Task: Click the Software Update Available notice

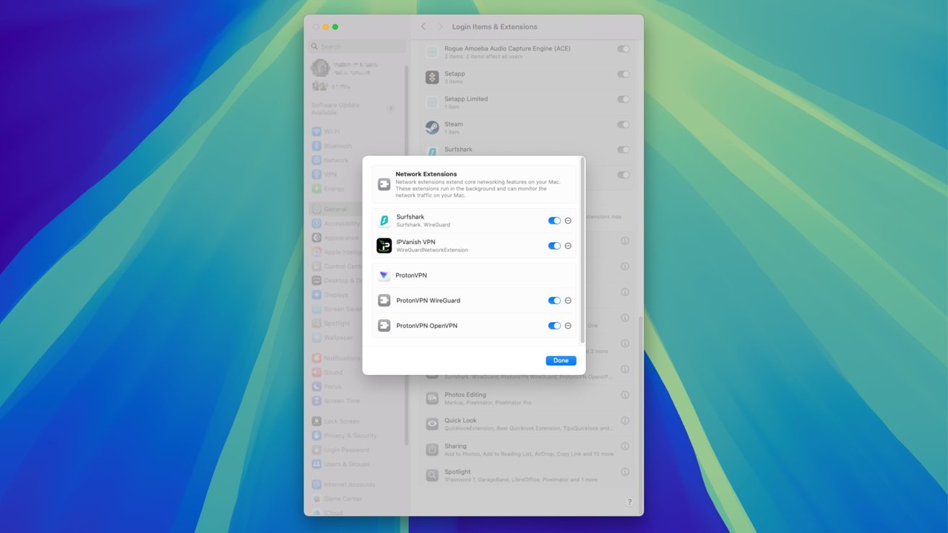Action: click(353, 108)
